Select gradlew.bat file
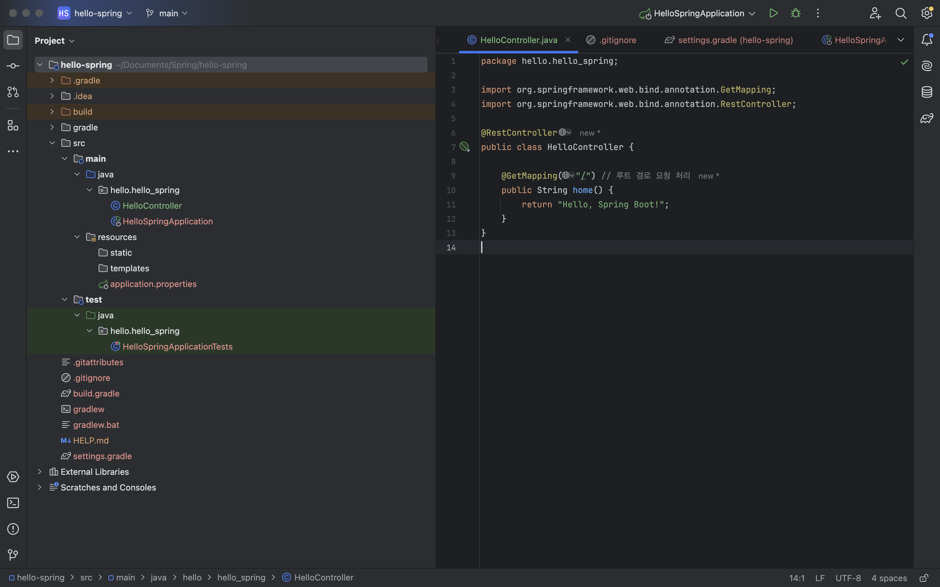This screenshot has width=940, height=587. point(96,425)
